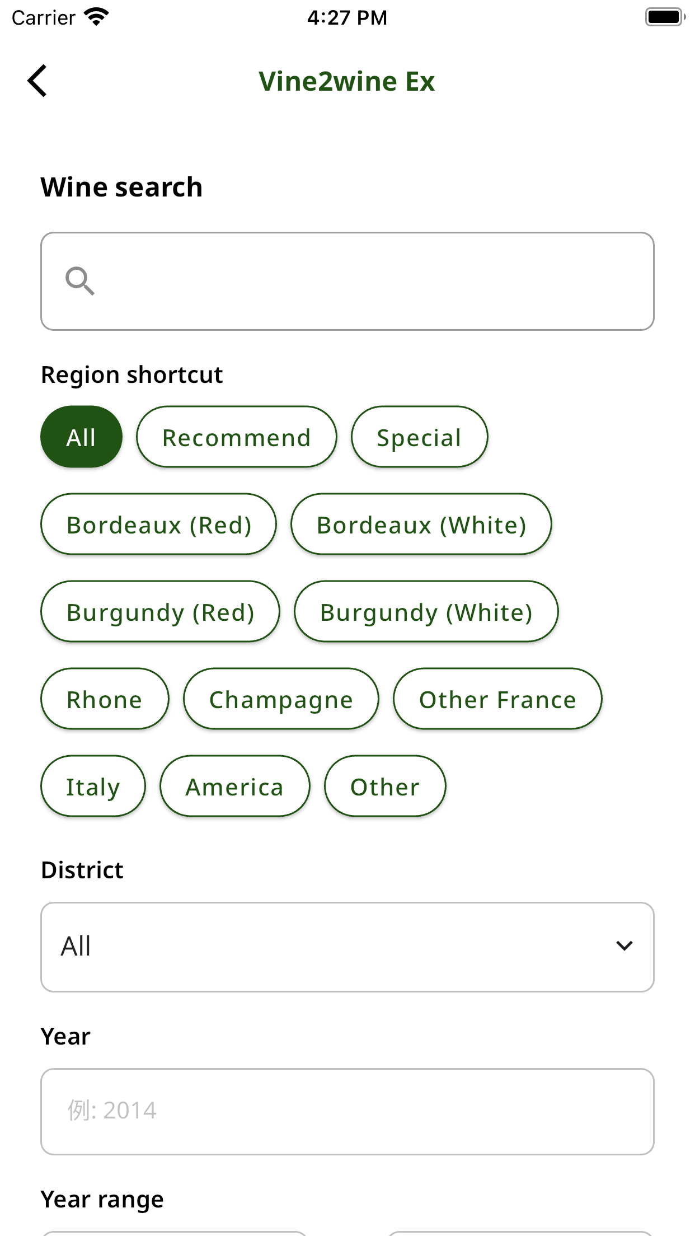The image size is (695, 1236).
Task: Filter by the Champagne region
Action: point(281,699)
